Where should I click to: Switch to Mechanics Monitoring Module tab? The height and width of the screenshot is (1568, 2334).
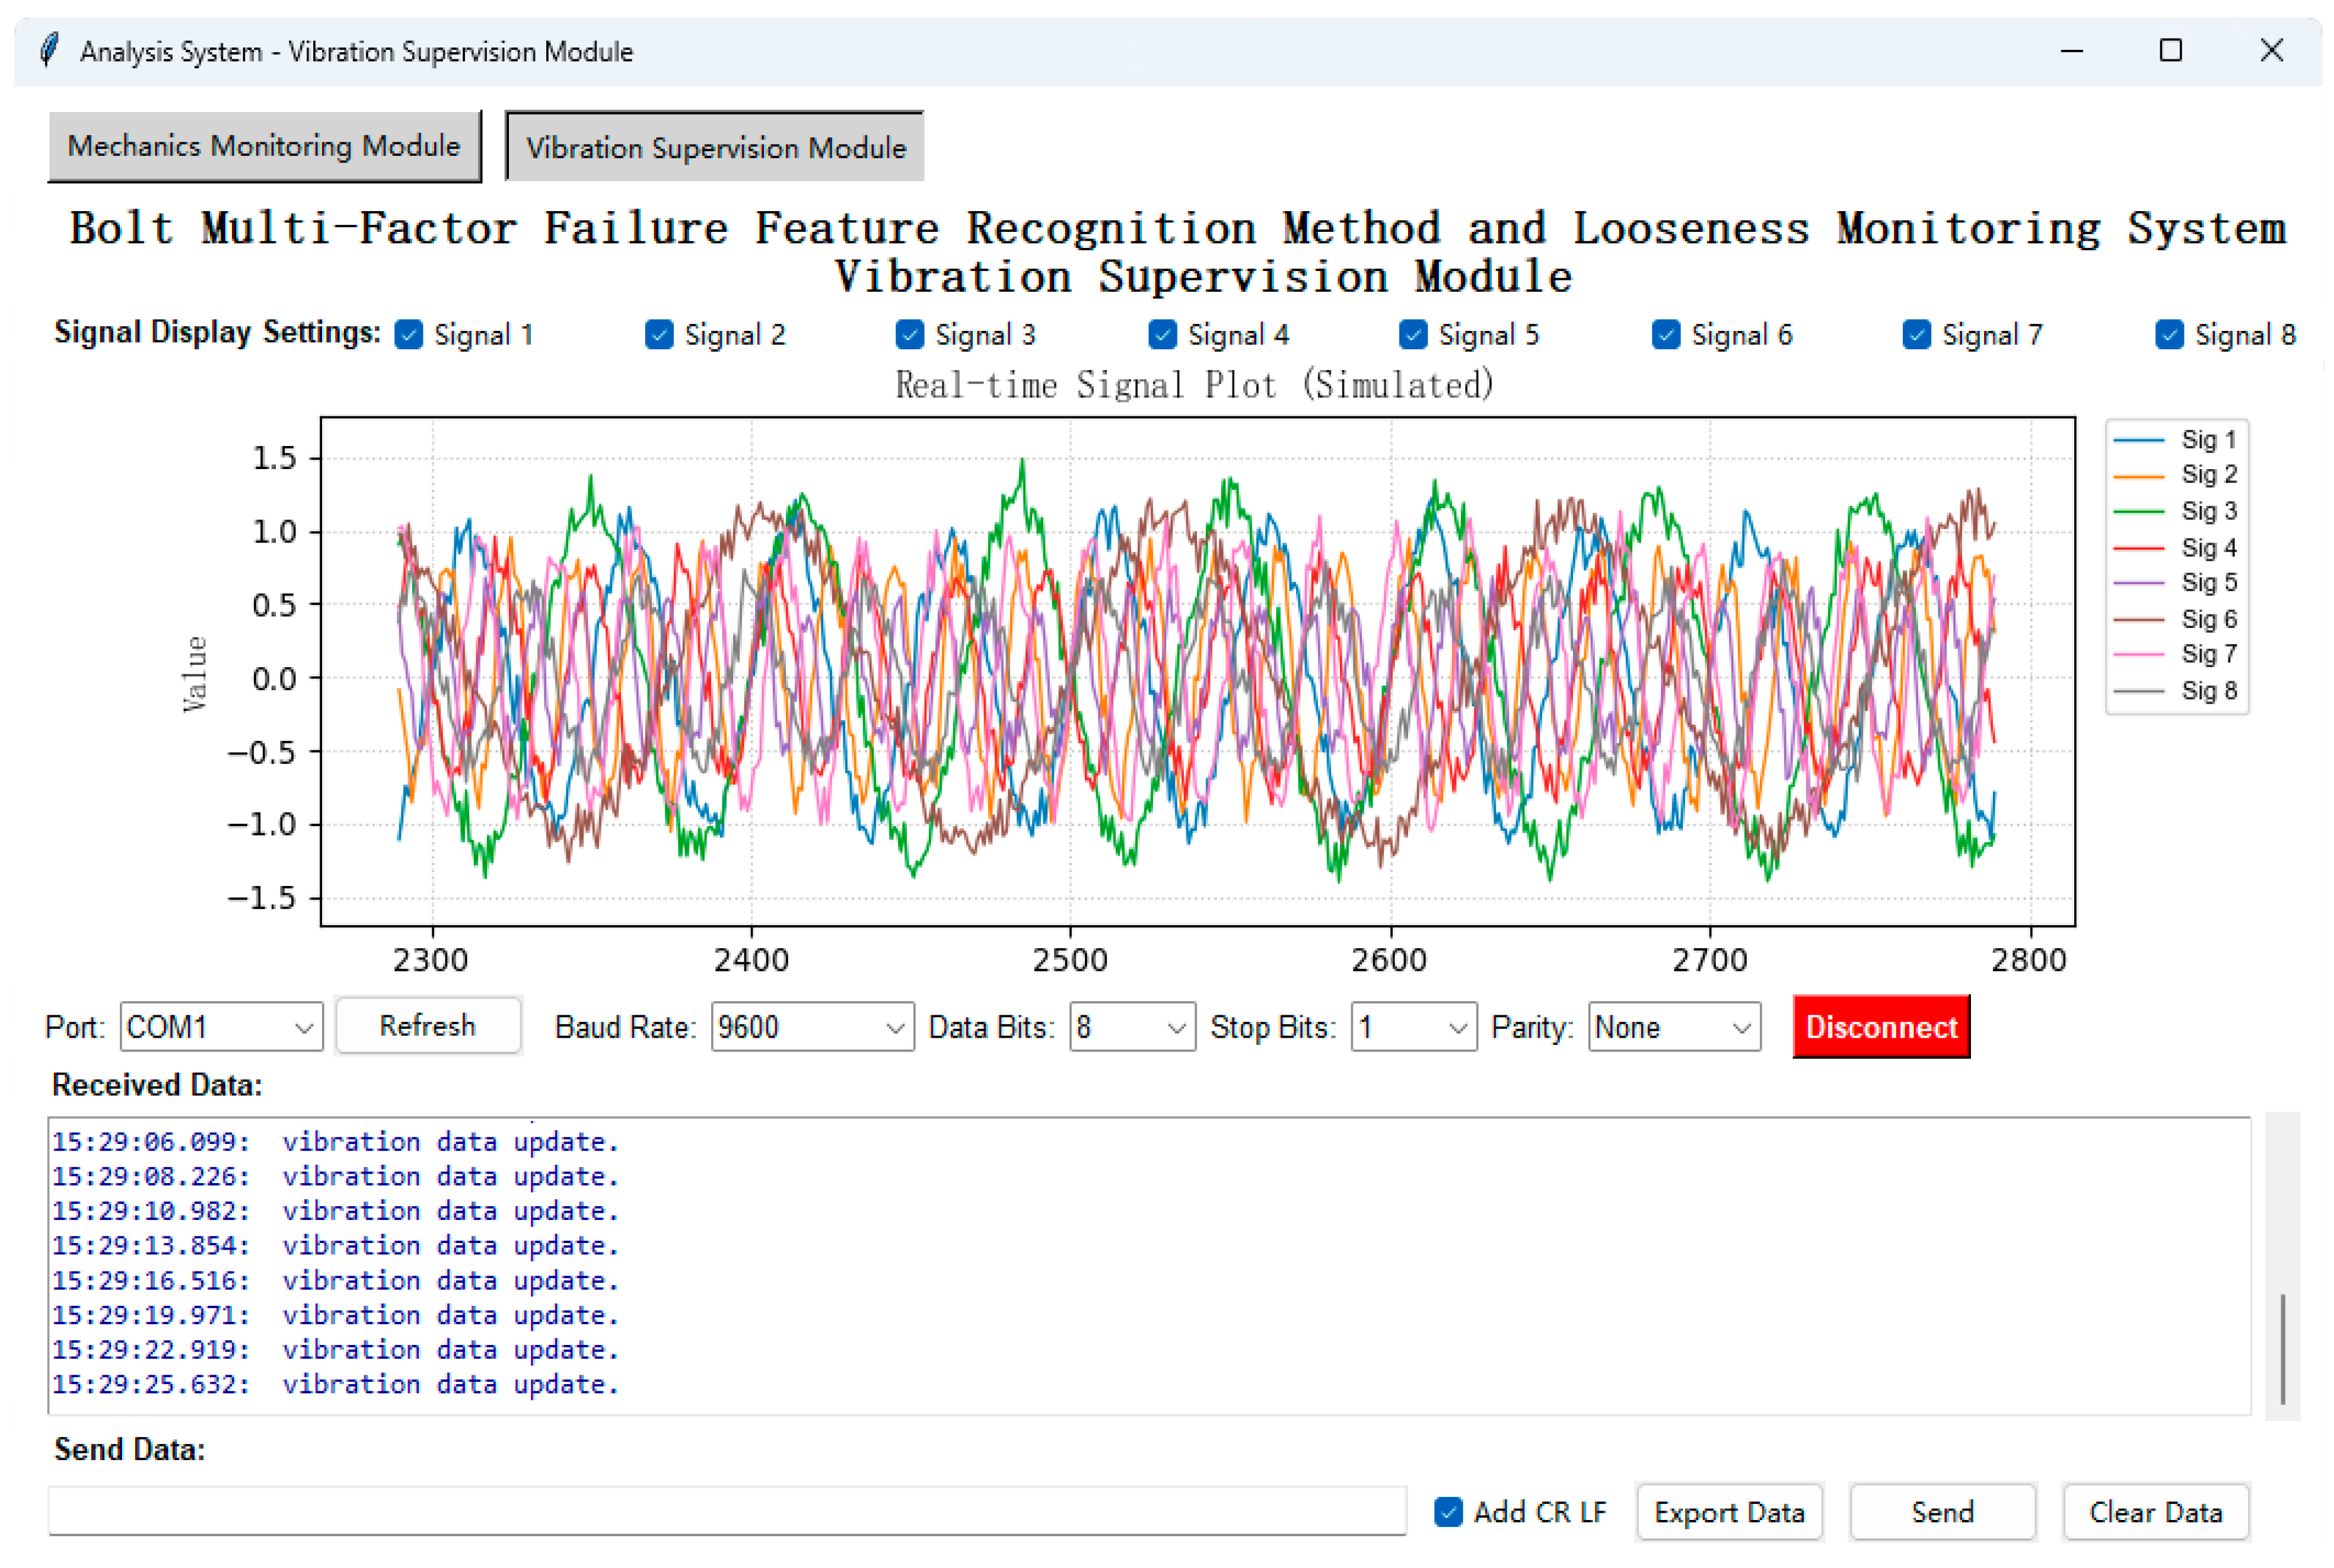tap(264, 146)
